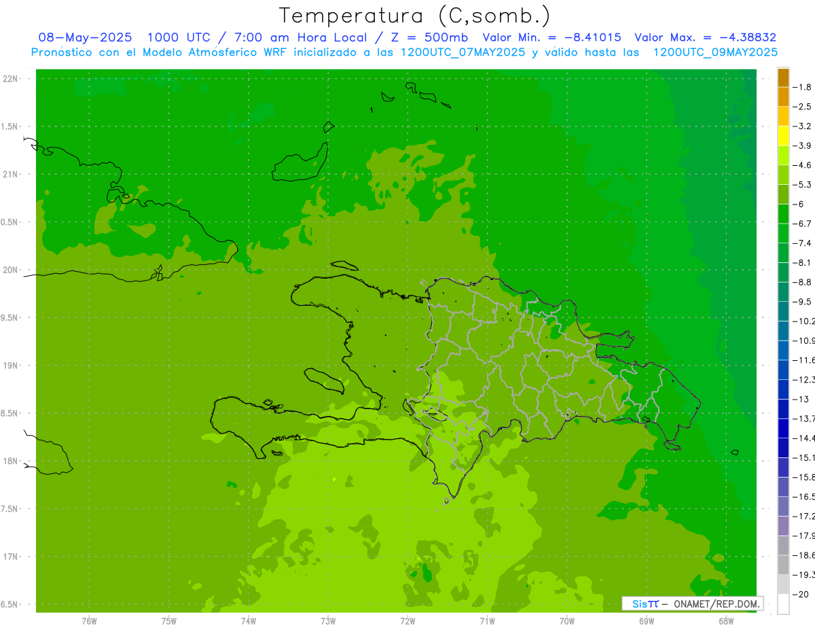Click '7:00 am Hora Local' text
This screenshot has height=630, width=815.
coord(300,37)
